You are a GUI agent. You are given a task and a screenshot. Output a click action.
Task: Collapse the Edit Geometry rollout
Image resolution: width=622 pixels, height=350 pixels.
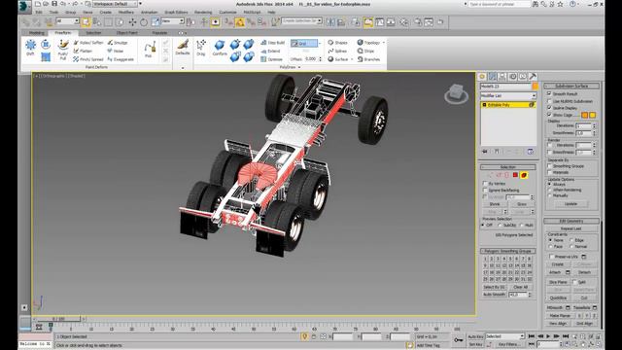[571, 221]
